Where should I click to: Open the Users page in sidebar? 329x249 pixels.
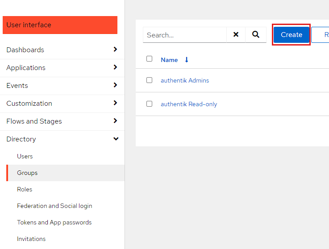(25, 156)
